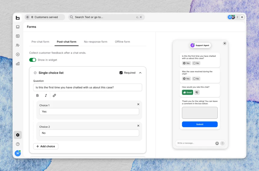Image resolution: width=259 pixels, height=171 pixels.
Task: Open the emoji picker in preview
Action: tap(217, 143)
